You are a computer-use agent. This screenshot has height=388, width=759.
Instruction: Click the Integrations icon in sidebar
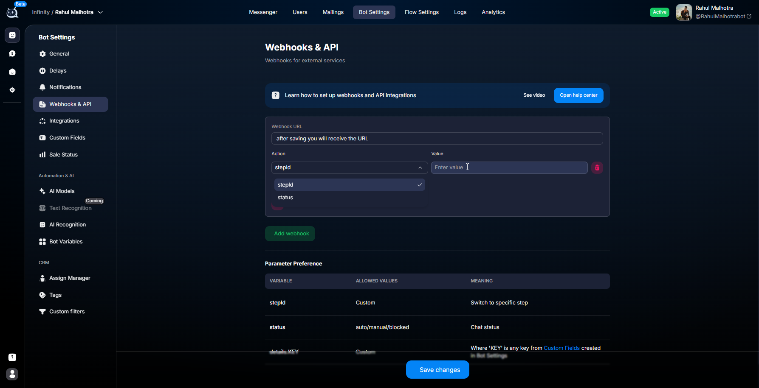point(42,121)
